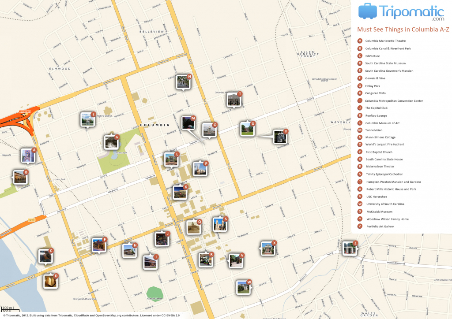
Task: Select 'Congaree Vista' in the legend list
Action: (x=375, y=93)
